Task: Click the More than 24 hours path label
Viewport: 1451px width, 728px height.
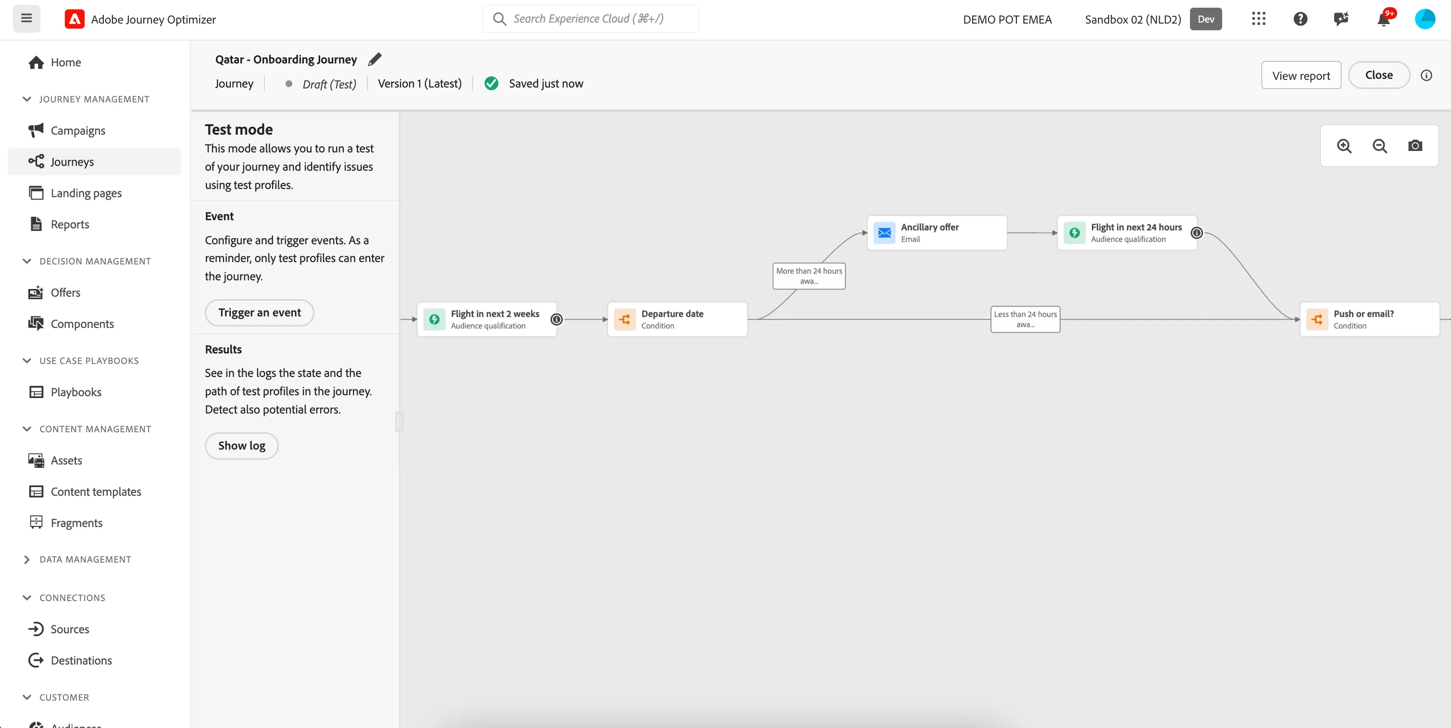Action: [809, 276]
